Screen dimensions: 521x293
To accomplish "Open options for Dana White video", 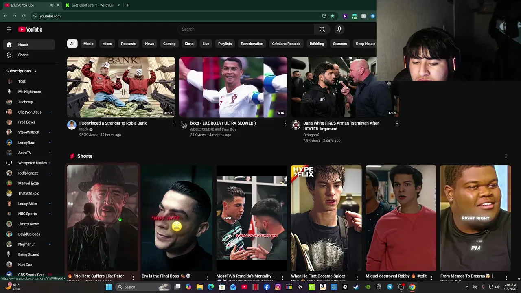I will [397, 123].
